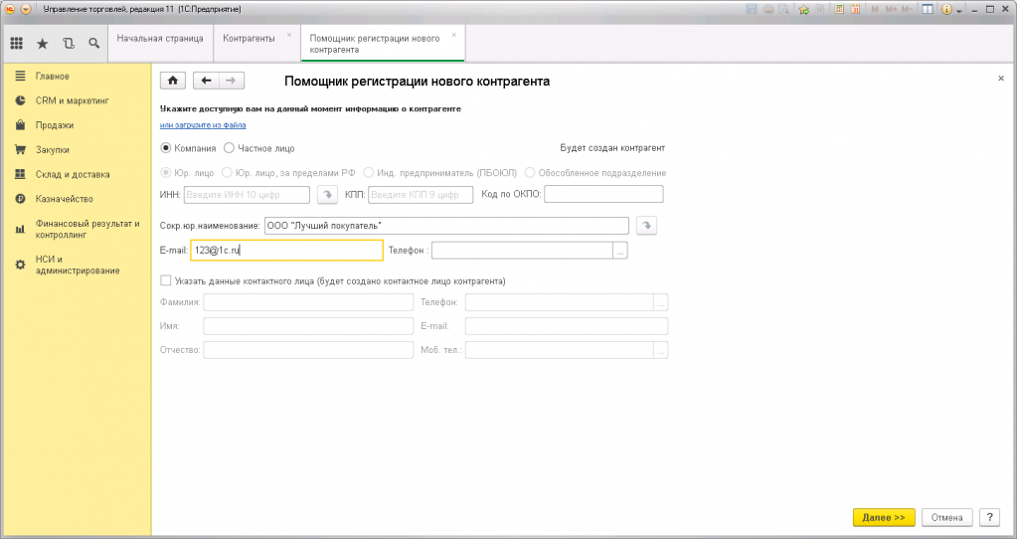The image size is (1017, 539).
Task: Click the M- memory button
Action: [907, 9]
